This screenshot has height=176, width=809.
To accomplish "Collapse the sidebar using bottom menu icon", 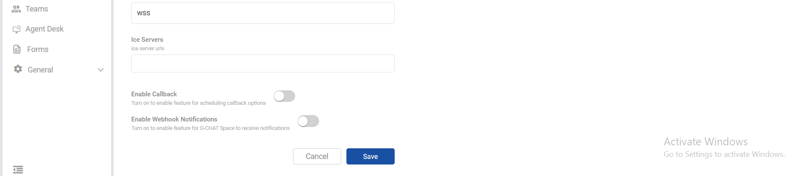I will click(x=18, y=170).
